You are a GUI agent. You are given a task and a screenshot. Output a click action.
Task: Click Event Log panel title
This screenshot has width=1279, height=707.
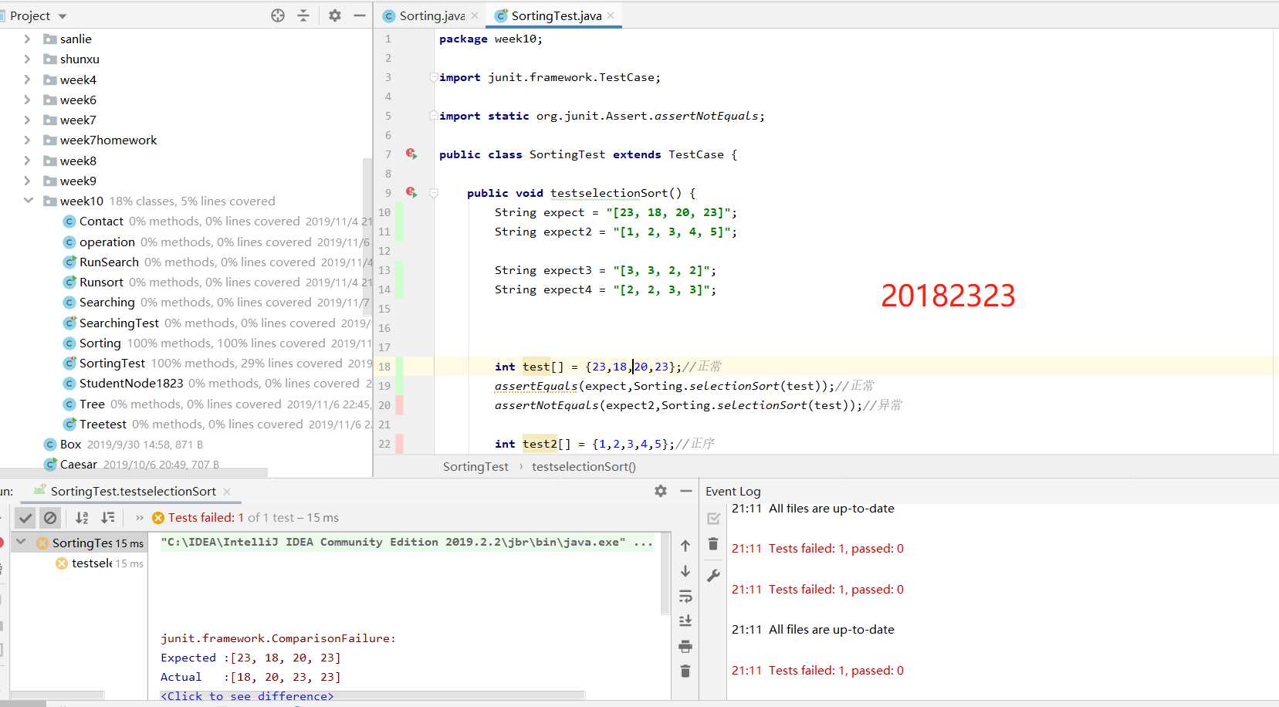[x=733, y=491]
